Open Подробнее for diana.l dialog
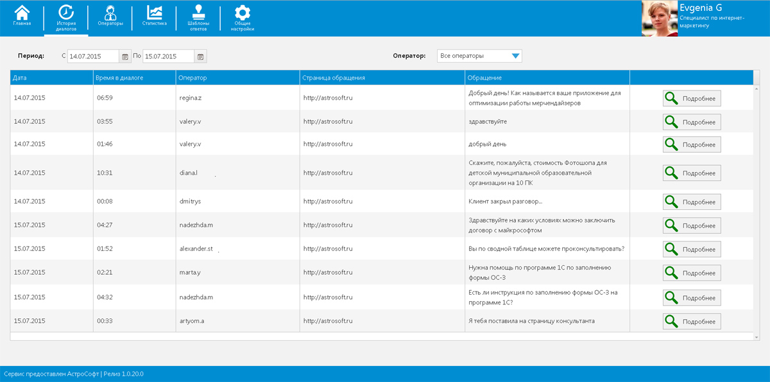Image resolution: width=770 pixels, height=382 pixels. click(692, 173)
